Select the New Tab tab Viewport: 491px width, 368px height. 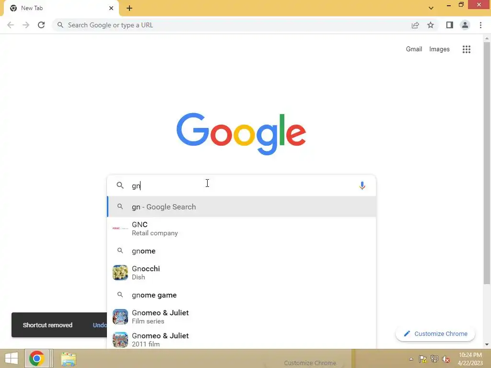coord(61,8)
